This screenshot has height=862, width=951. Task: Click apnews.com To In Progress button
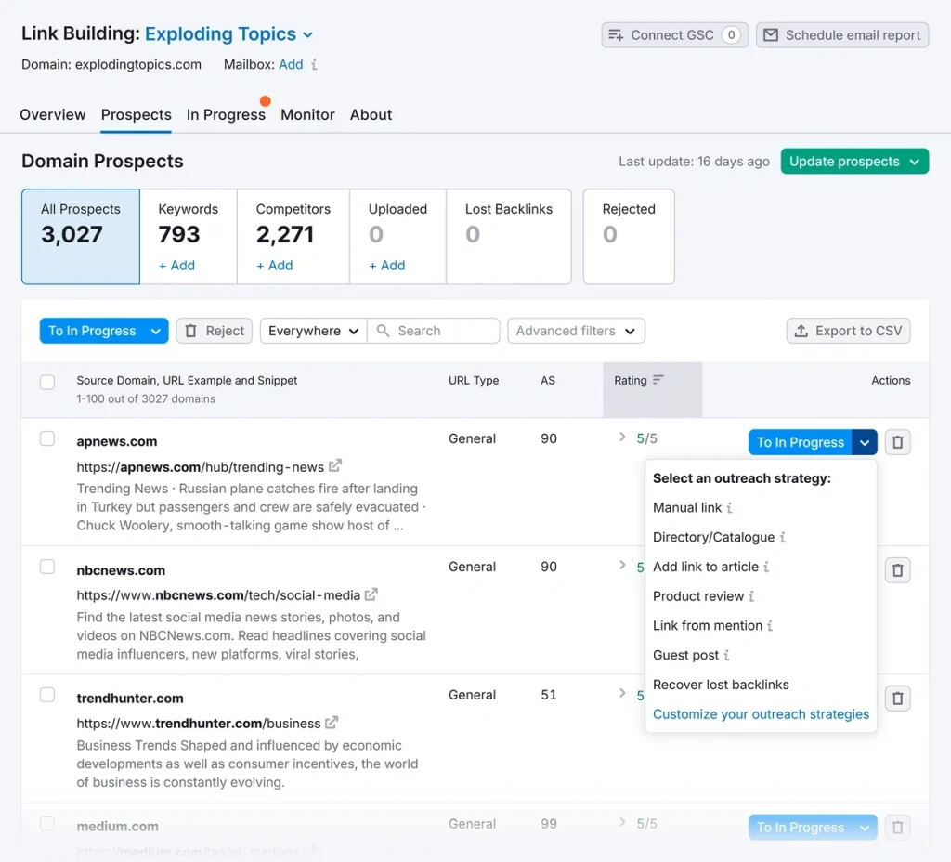[800, 442]
